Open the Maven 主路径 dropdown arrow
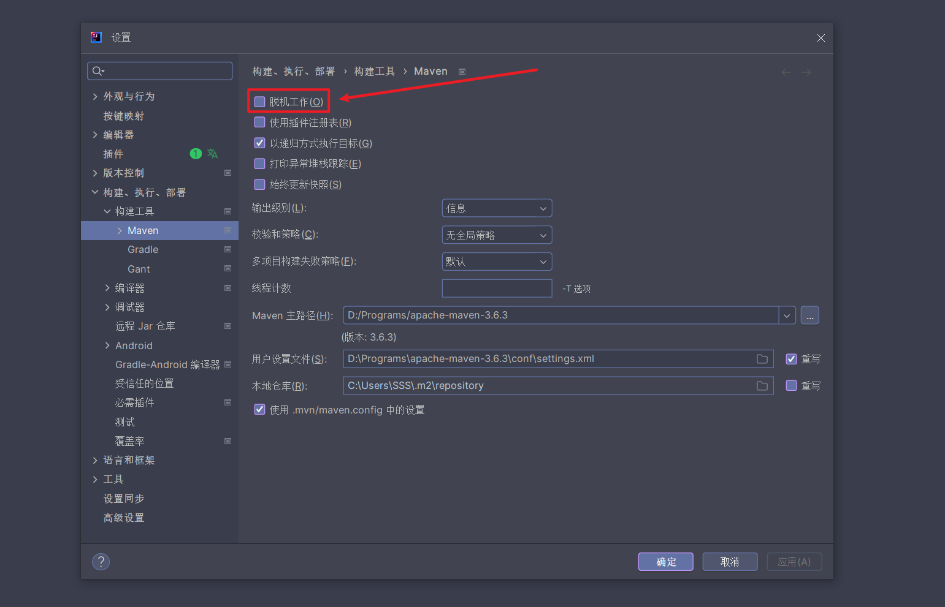The width and height of the screenshot is (945, 607). 787,315
